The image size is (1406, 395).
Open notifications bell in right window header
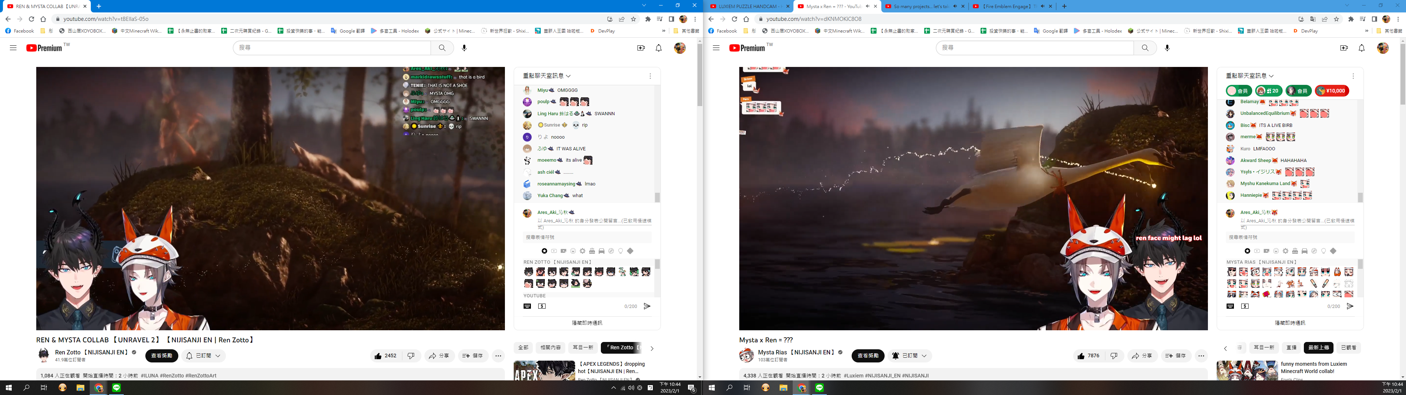coord(1362,48)
